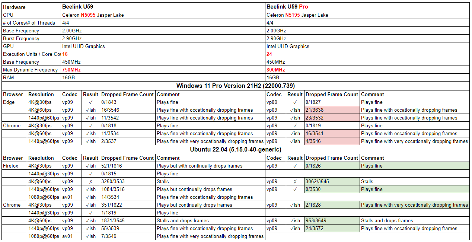
Task: Select the pink "23/3532" cell
Action: coord(332,118)
